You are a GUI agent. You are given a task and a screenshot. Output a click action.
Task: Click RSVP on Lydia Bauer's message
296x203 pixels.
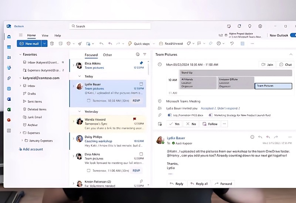point(136,100)
